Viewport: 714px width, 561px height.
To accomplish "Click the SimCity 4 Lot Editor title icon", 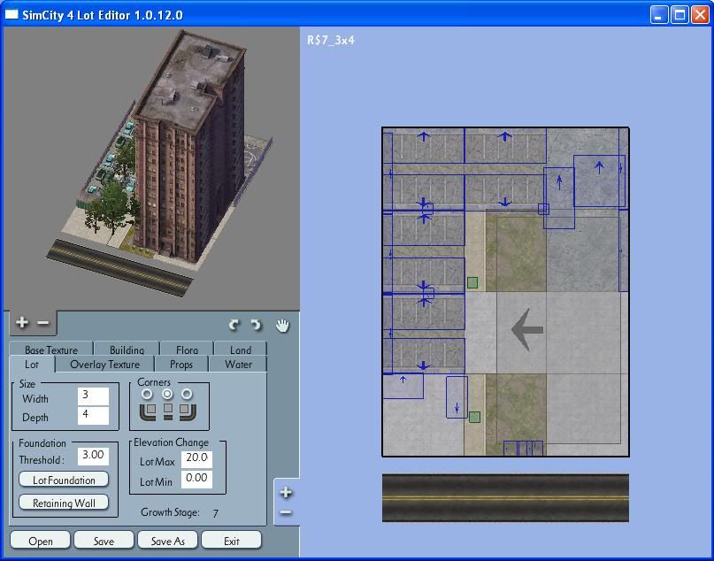I will pos(12,15).
